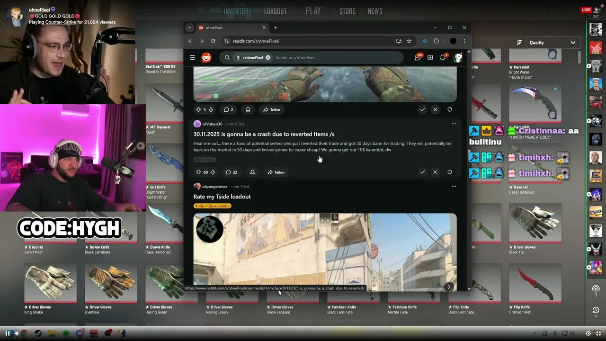The height and width of the screenshot is (341, 606).
Task: Open mod shield on crash post
Action: click(450, 172)
